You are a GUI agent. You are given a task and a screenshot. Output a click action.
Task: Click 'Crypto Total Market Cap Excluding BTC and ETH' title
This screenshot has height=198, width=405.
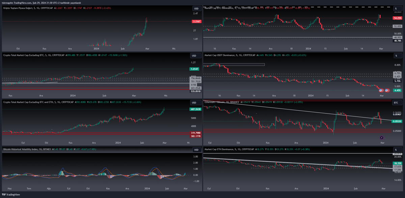pos(30,102)
